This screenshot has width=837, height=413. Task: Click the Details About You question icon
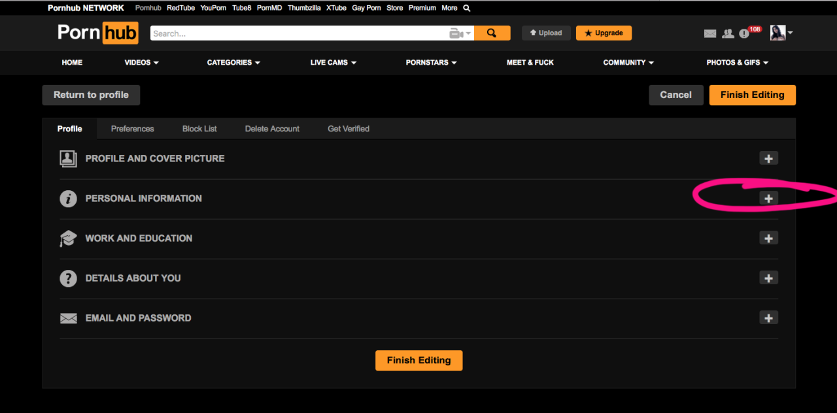click(68, 278)
